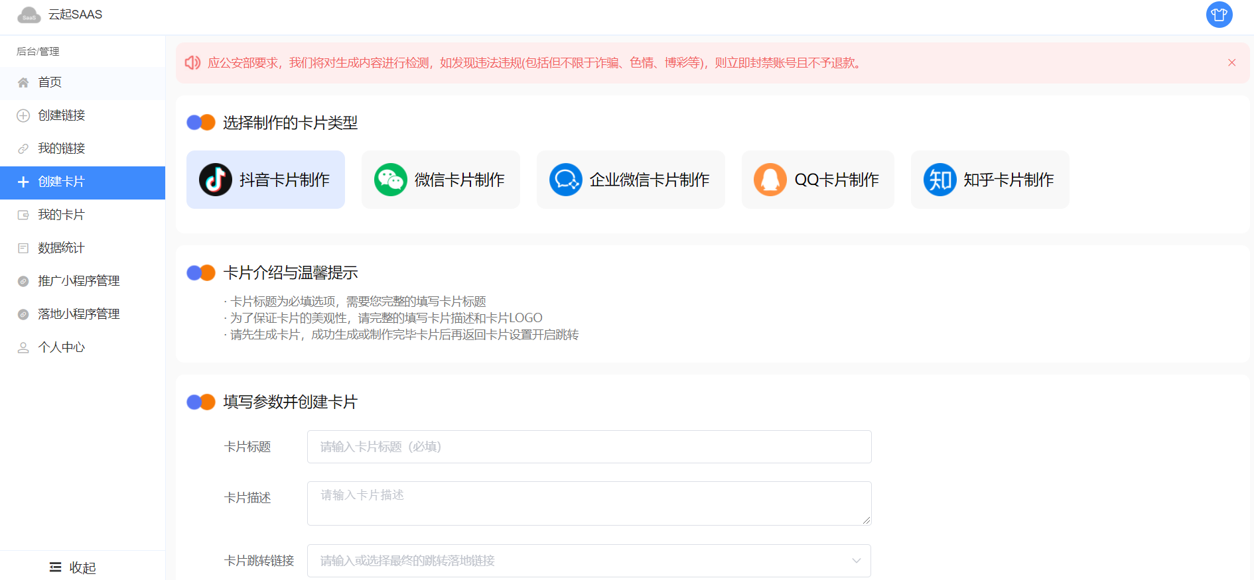Click the blue enterprise WeChat logo icon

coord(566,180)
